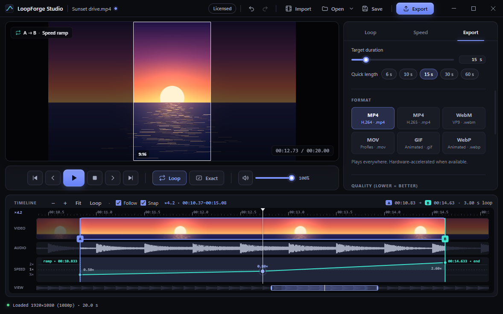Click the A badge in loop readout
Image resolution: width=503 pixels, height=314 pixels.
[389, 203]
